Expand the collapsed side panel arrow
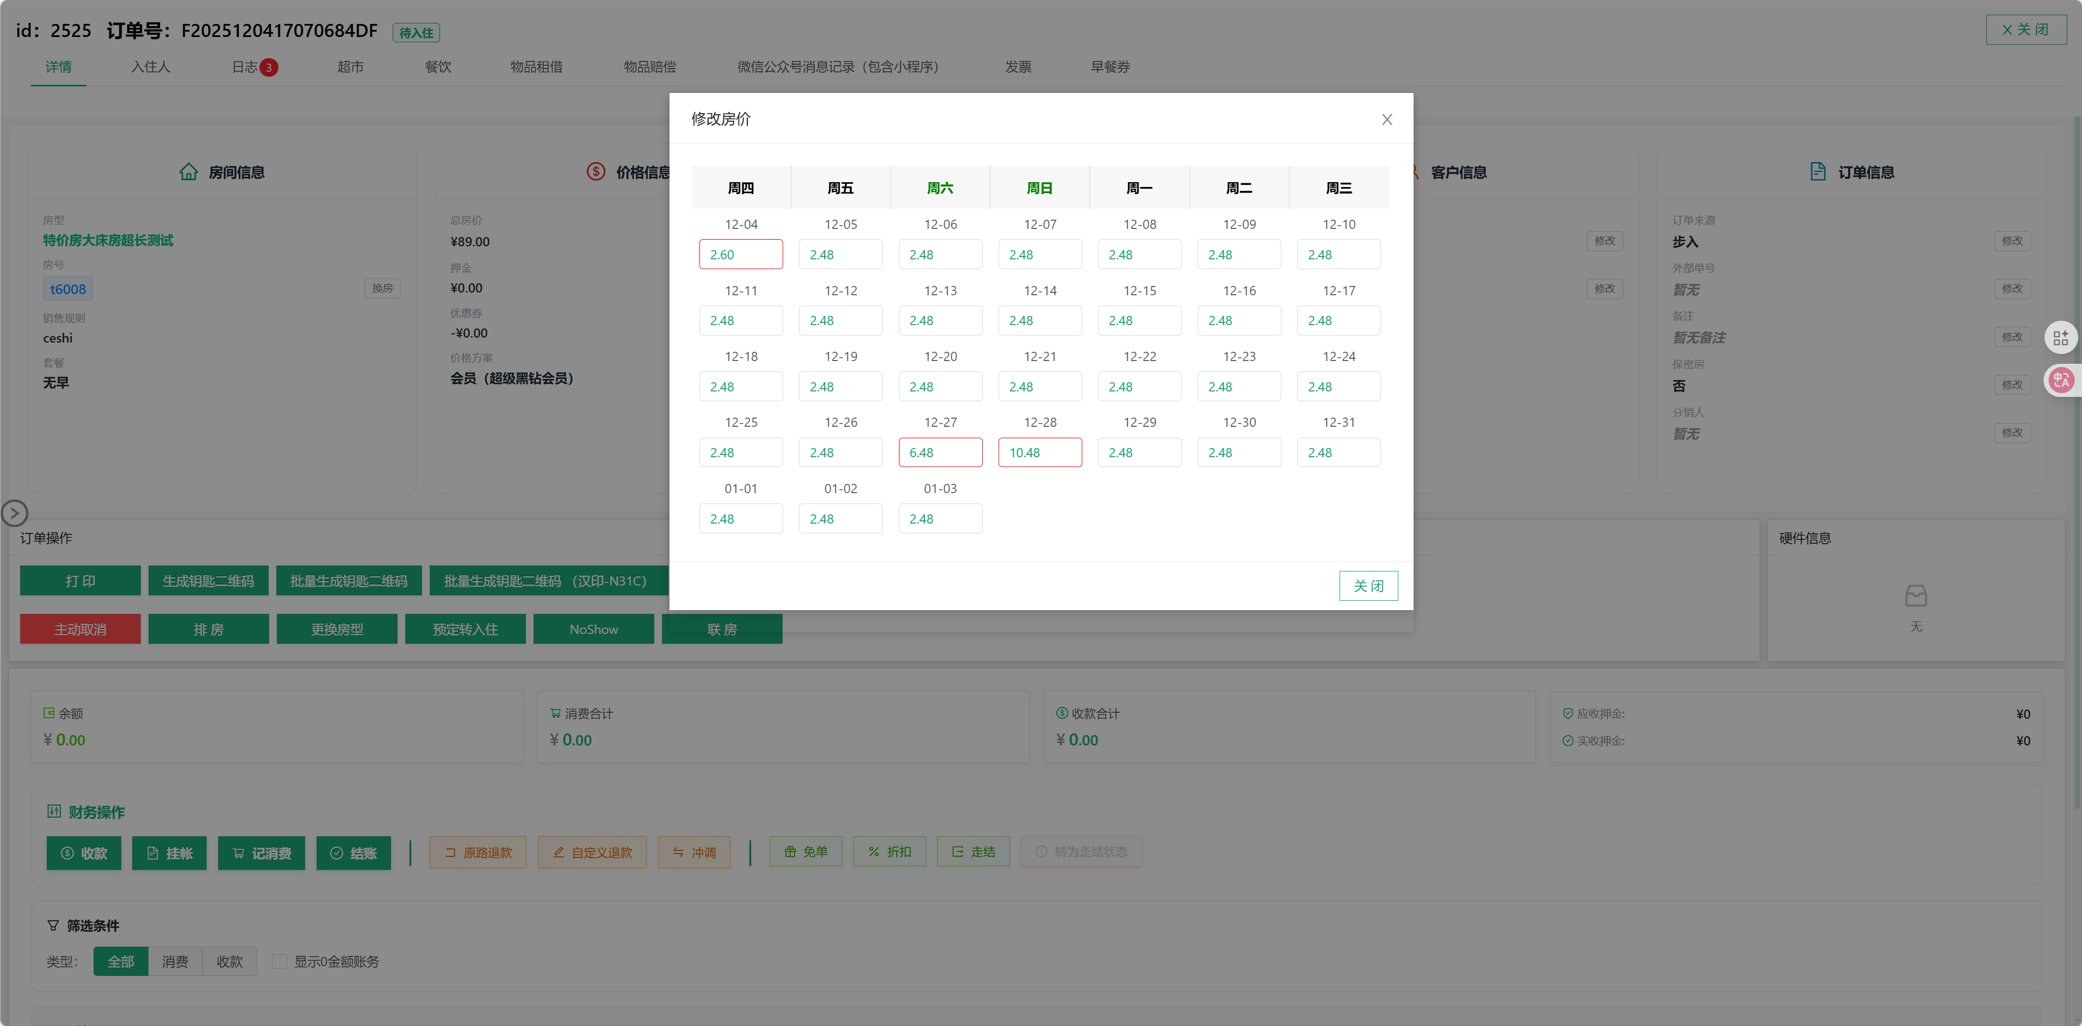Image resolution: width=2082 pixels, height=1026 pixels. (x=15, y=512)
